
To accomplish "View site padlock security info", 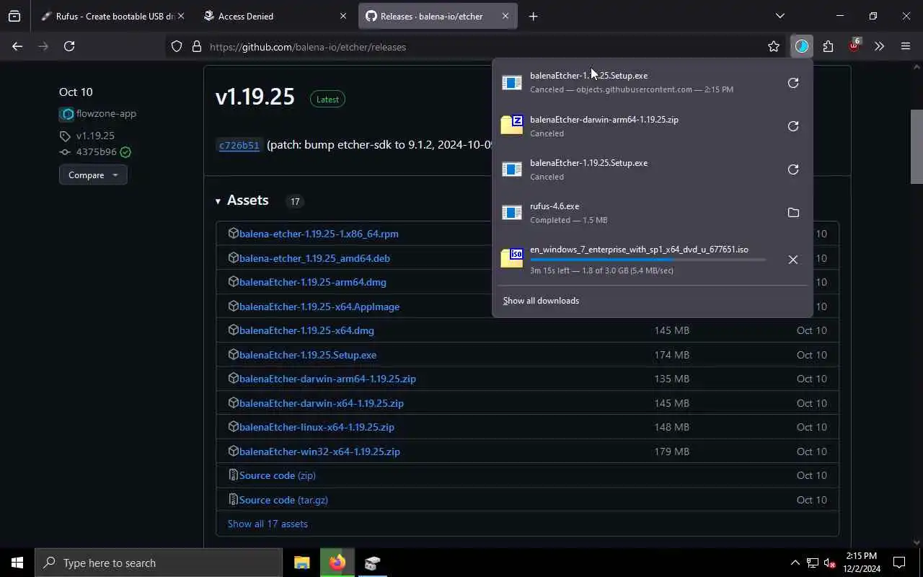I will (x=197, y=47).
